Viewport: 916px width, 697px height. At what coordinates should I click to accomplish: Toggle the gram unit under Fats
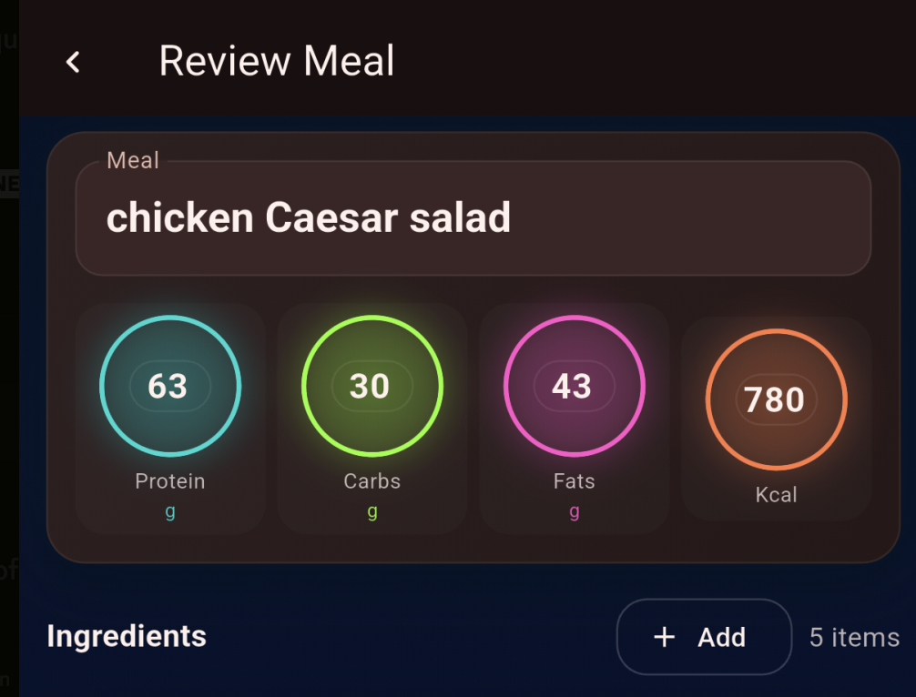tap(575, 511)
